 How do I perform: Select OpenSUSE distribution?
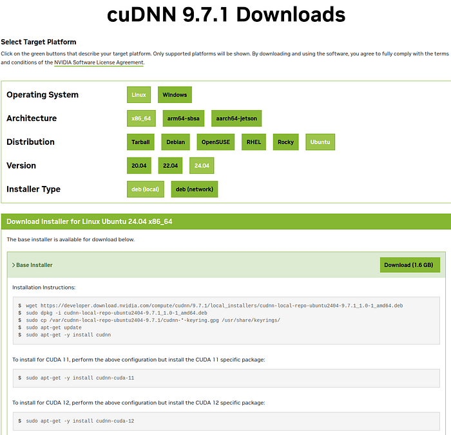click(x=215, y=142)
